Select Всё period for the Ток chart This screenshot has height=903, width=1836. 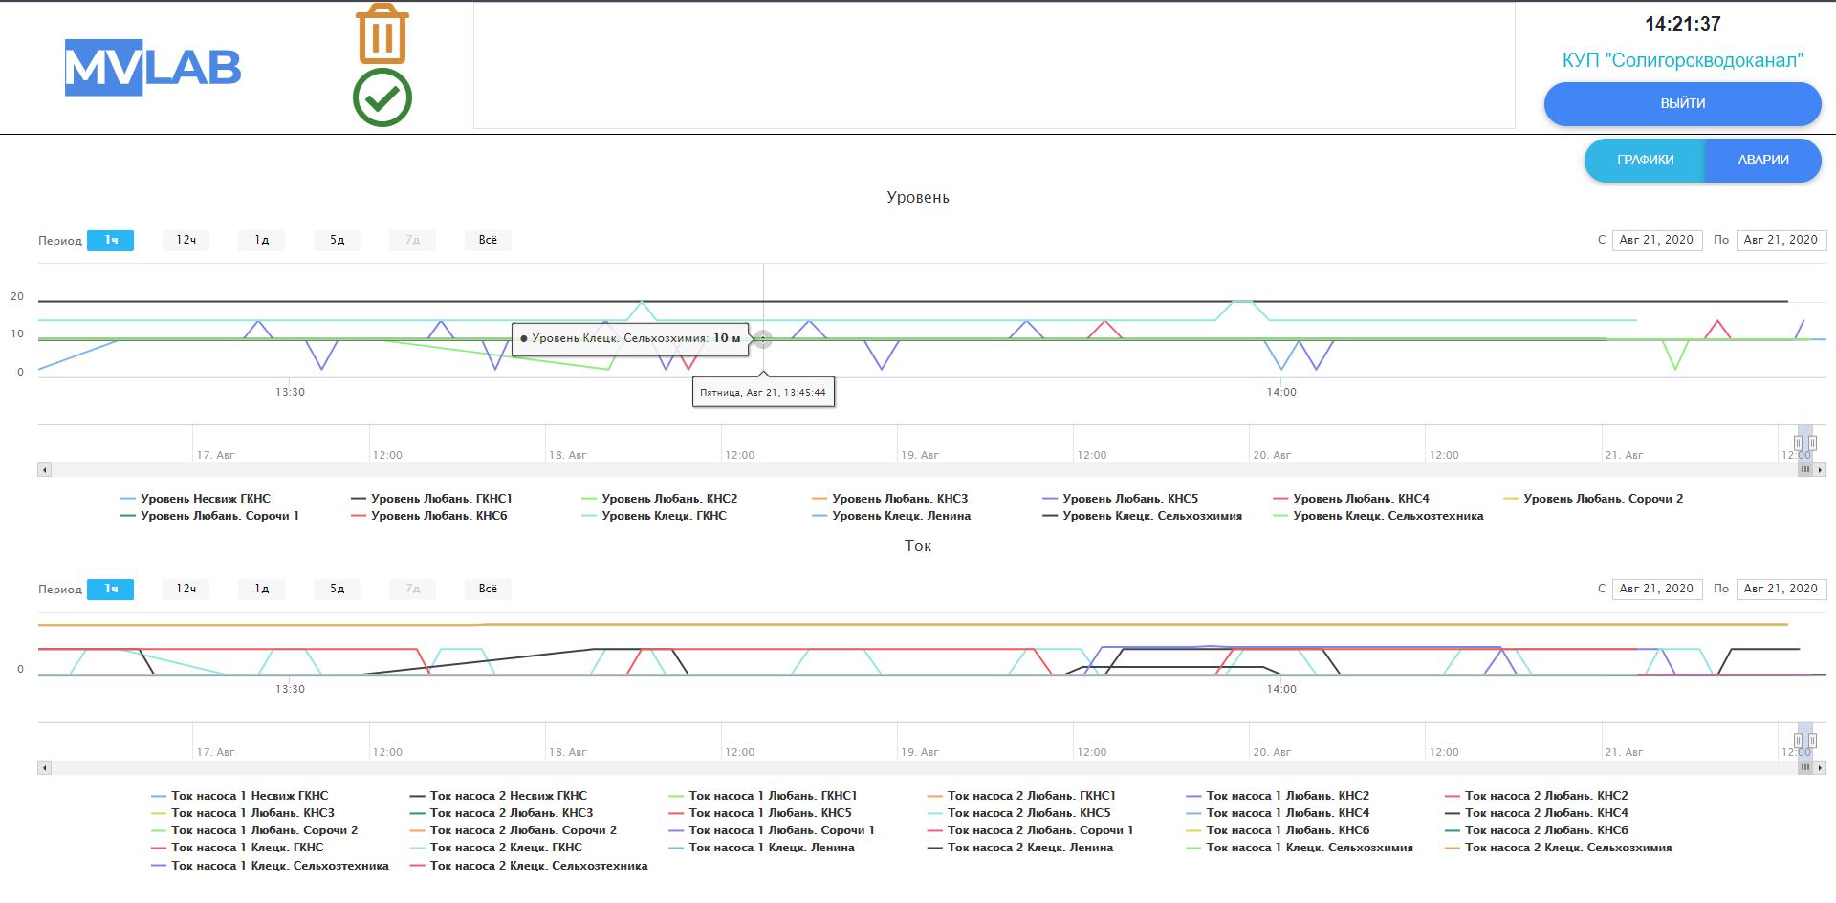pos(488,589)
